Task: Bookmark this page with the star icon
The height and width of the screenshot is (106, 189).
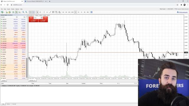Action: click(x=177, y=5)
